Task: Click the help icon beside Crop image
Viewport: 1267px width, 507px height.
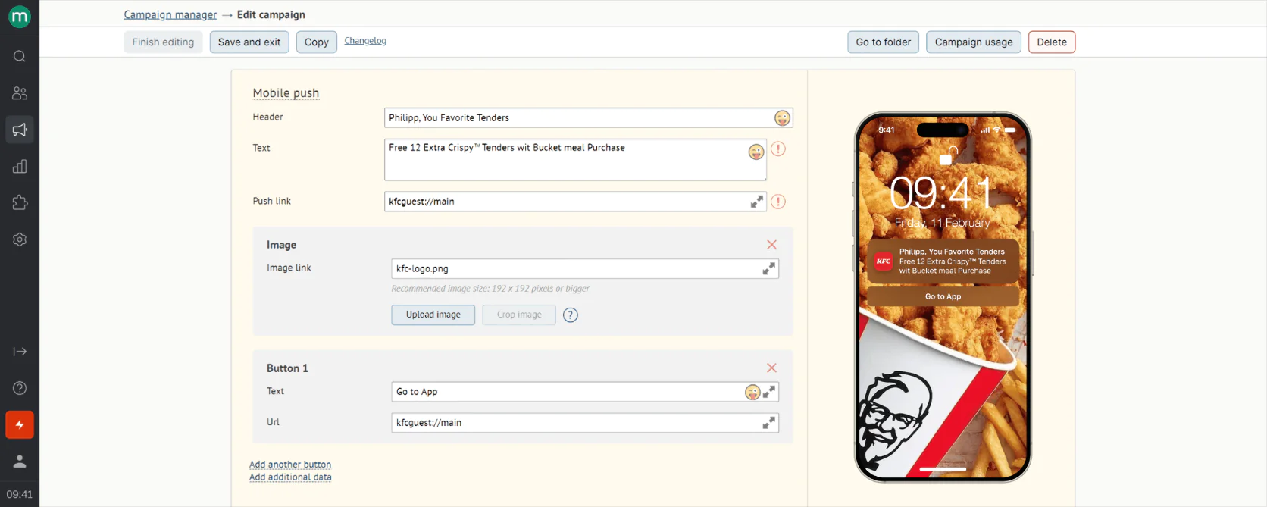Action: pos(571,315)
